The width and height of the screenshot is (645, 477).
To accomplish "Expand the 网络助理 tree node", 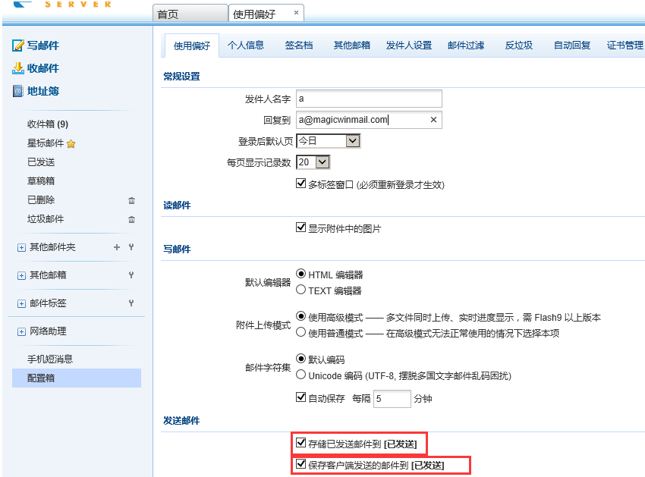I will tap(21, 331).
